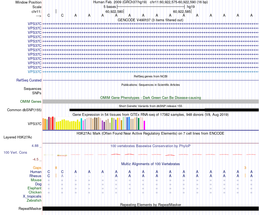Open Short Genetic Variants dbSNP 155 title

point(150,106)
